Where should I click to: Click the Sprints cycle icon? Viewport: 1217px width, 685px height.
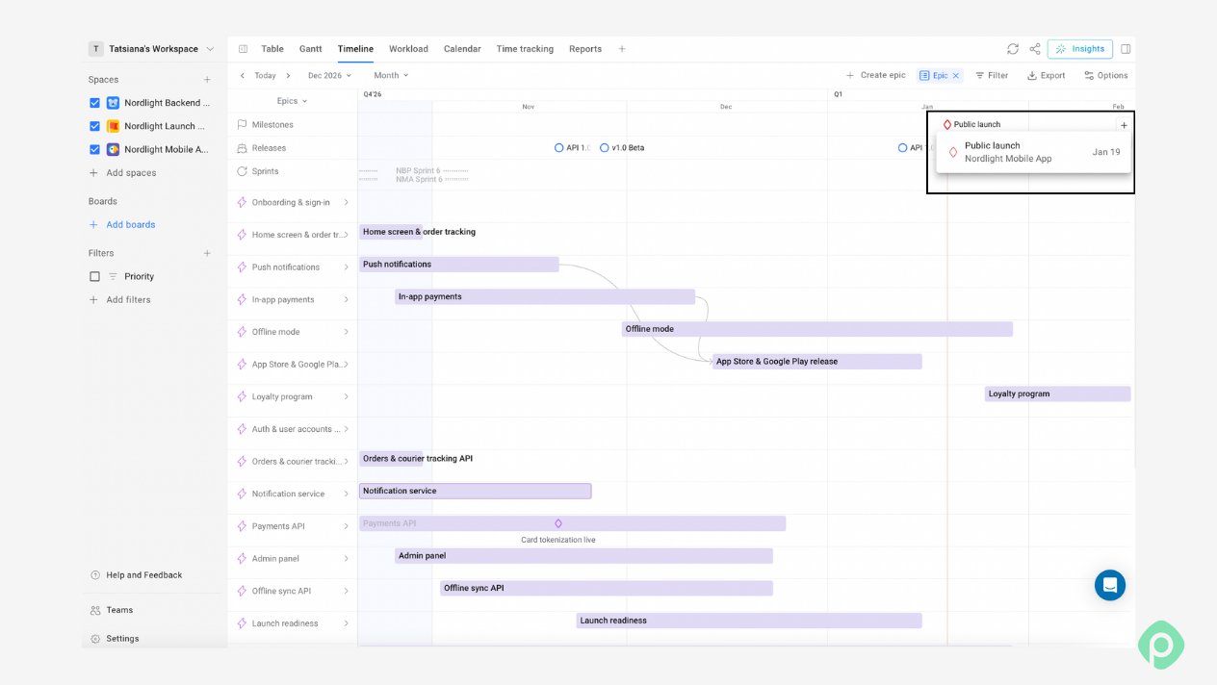coord(243,171)
